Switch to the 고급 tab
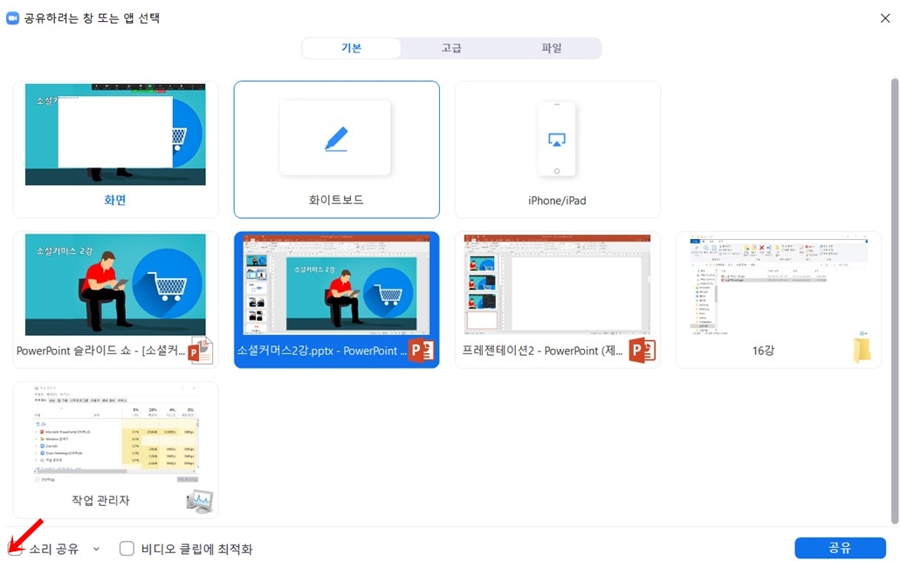900x561 pixels. 450,48
